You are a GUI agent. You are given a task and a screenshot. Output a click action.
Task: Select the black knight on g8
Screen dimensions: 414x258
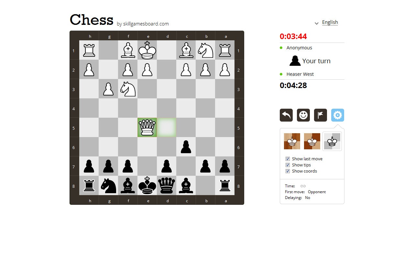108,185
